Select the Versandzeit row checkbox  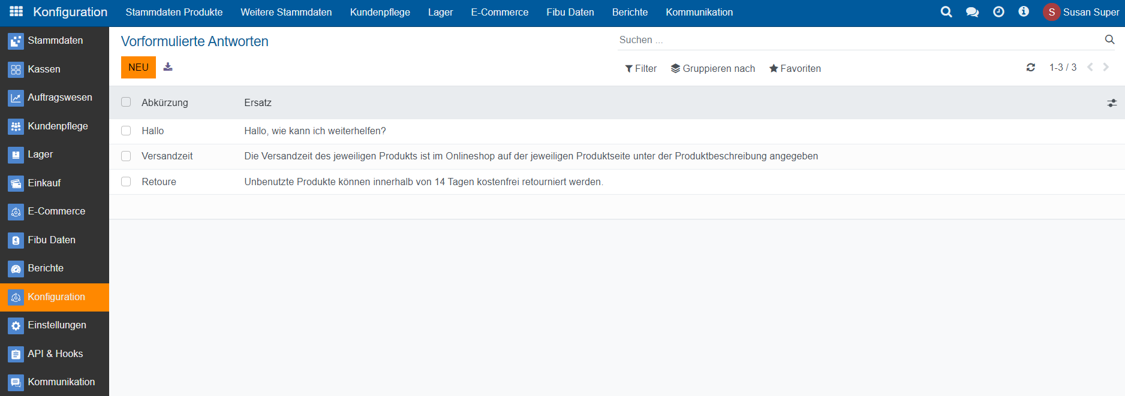coord(126,156)
